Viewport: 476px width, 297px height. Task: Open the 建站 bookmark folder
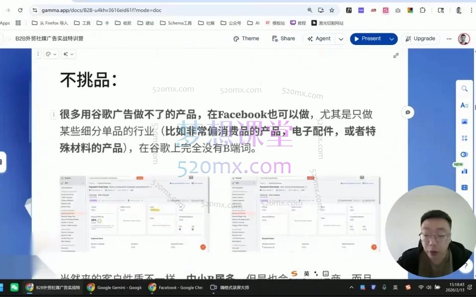[x=146, y=23]
